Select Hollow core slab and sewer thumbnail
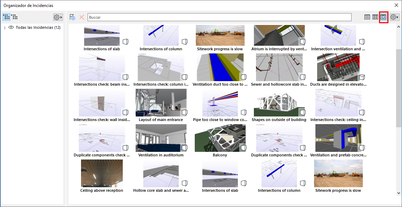This screenshot has width=402, height=207. 161,173
